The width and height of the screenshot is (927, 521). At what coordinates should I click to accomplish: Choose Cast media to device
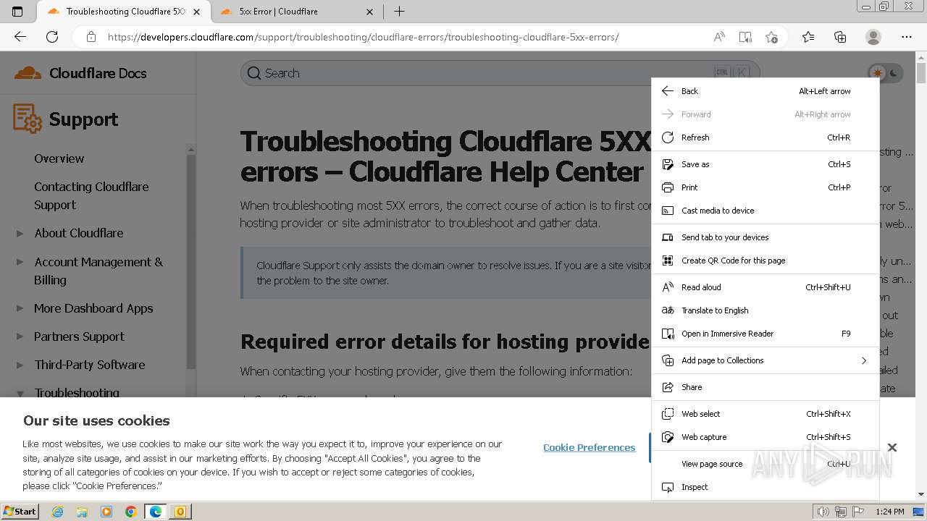(x=765, y=211)
